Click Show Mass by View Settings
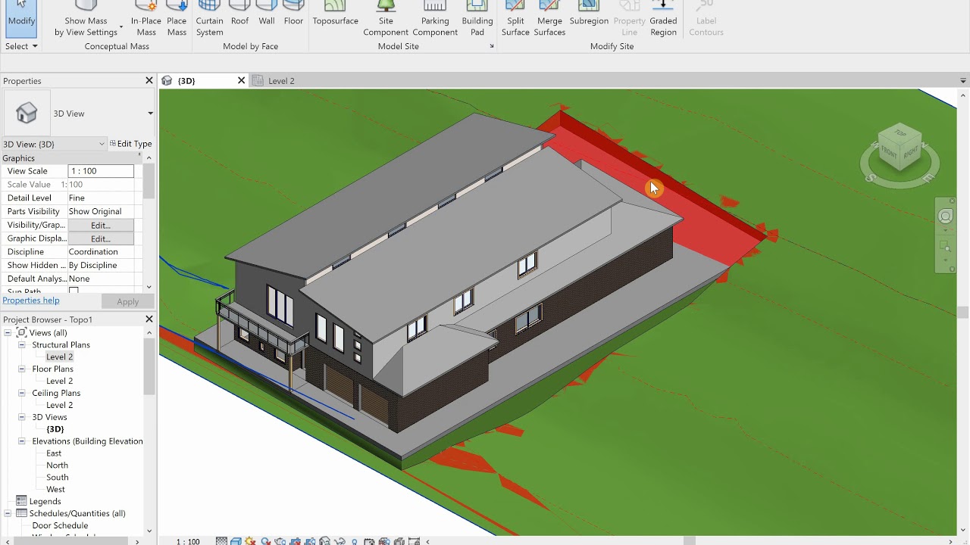This screenshot has width=970, height=545. 85,20
